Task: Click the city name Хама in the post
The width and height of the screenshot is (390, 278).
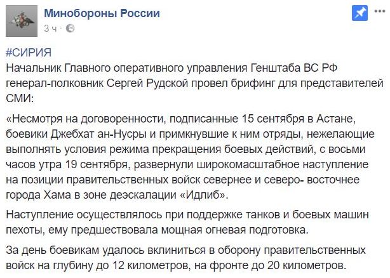Action: pyautogui.click(x=57, y=195)
